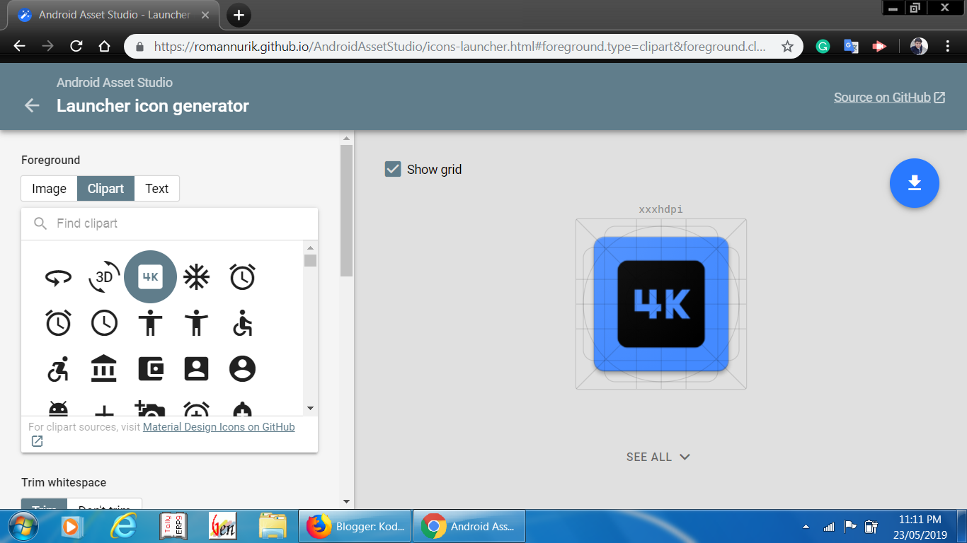Click the blue download button
The height and width of the screenshot is (543, 967).
coord(914,183)
